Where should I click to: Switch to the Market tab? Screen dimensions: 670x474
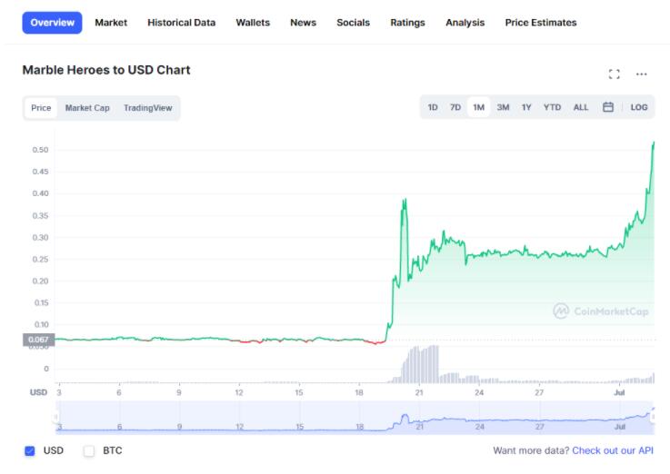111,23
